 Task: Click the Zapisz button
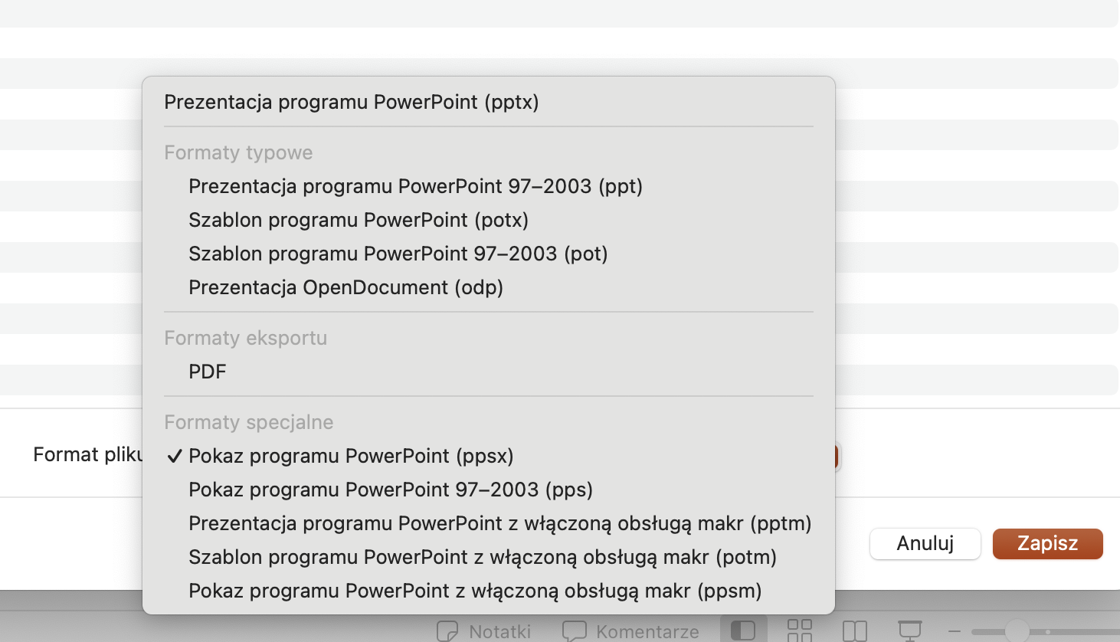pyautogui.click(x=1047, y=543)
